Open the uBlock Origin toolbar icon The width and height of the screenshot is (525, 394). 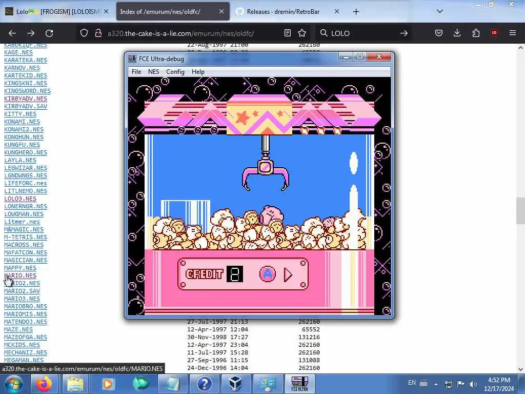[x=494, y=33]
